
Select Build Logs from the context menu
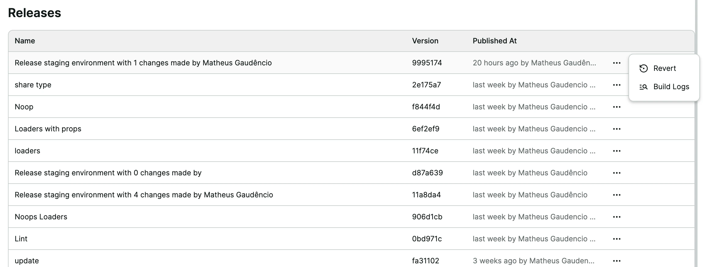click(x=671, y=87)
